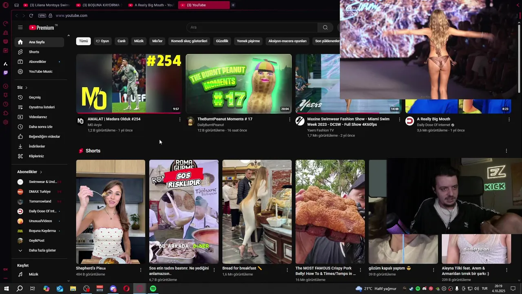Viewport: 522px width, 294px height.
Task: Open DMAX Turkiye subscription channel
Action: click(39, 192)
